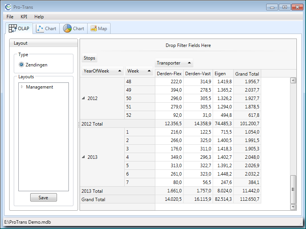Viewport: 306px width, 229px height.
Task: Click the scrollbar up arrow
Action: point(293,81)
